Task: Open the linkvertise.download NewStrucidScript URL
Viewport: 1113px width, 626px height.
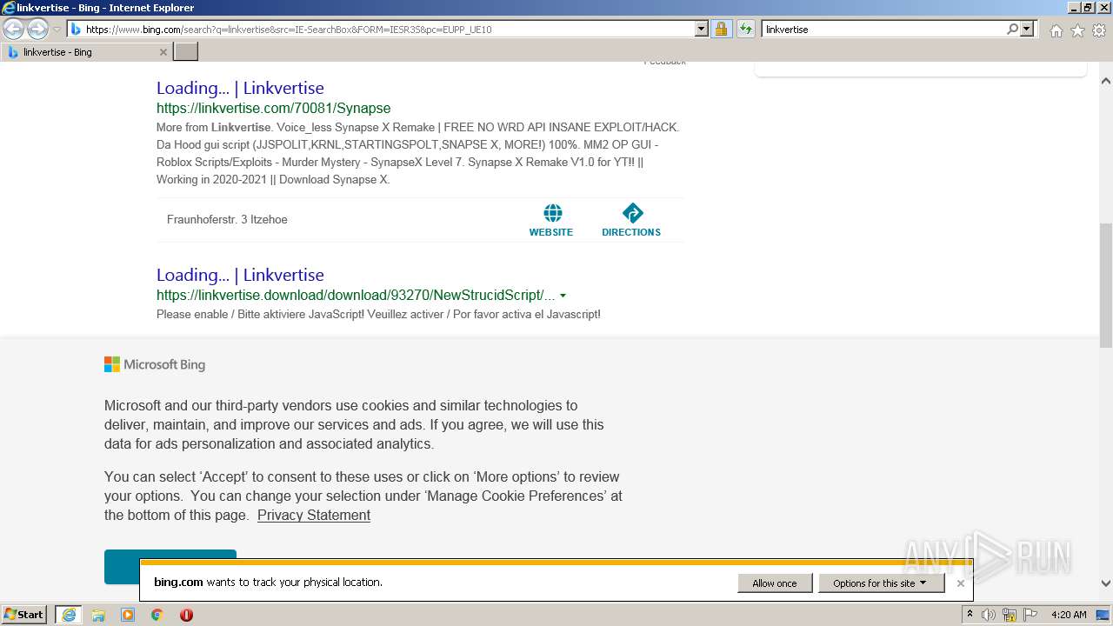Action: [356, 295]
